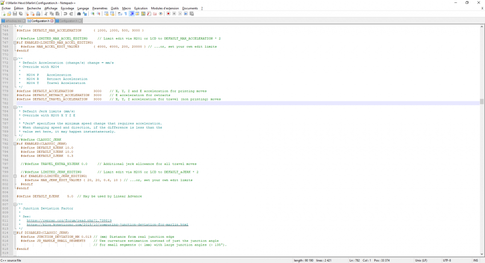Switch to the inactive Configuration.h tab
Screen dimensions: 485x263
pyautogui.click(x=68, y=21)
